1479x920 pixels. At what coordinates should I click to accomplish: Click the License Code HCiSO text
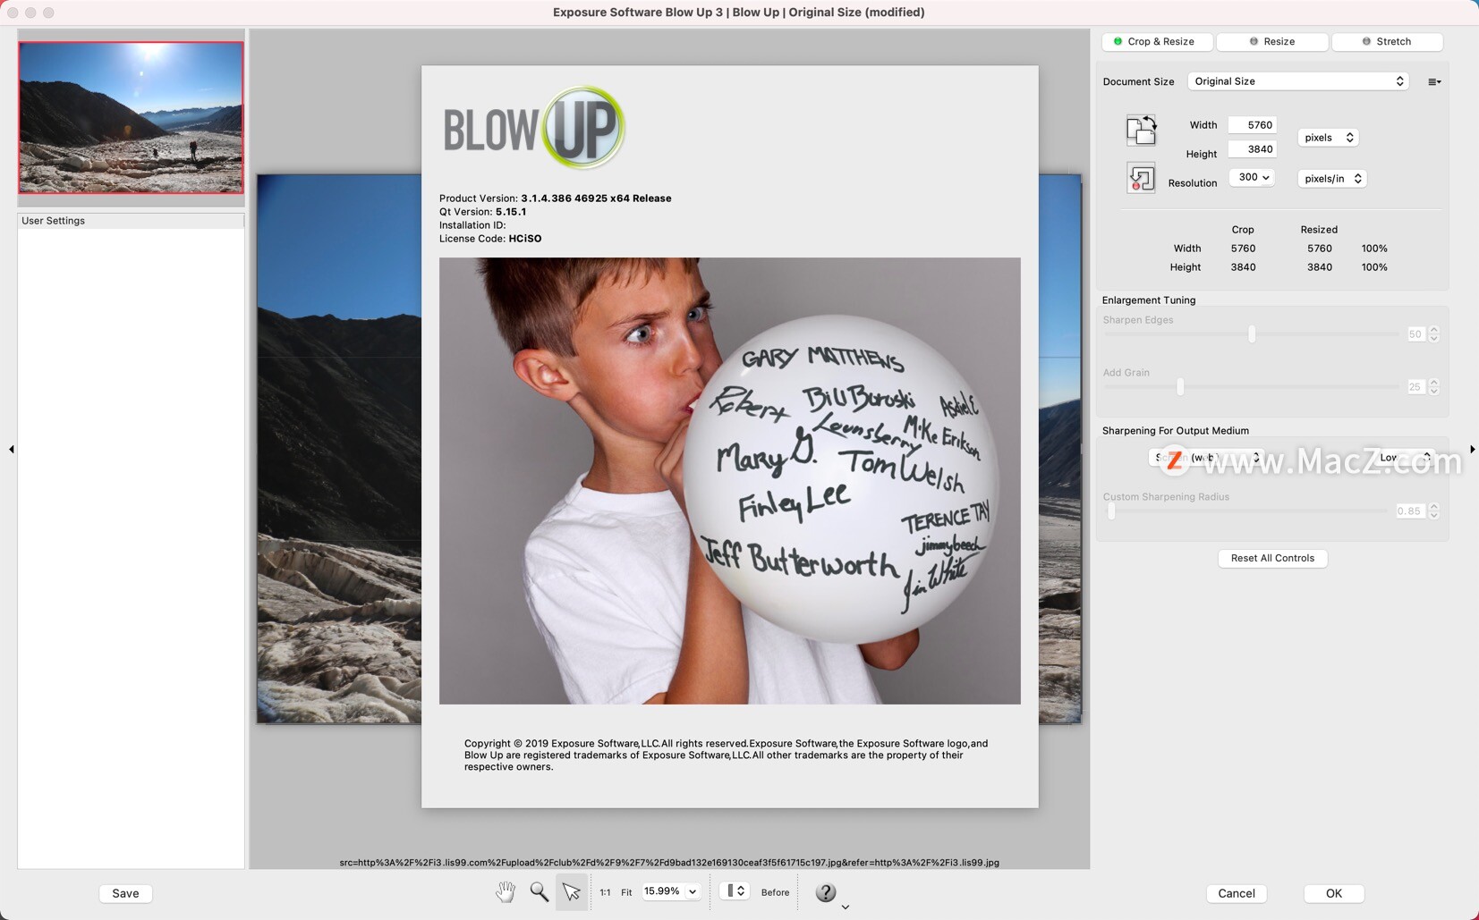(x=490, y=239)
